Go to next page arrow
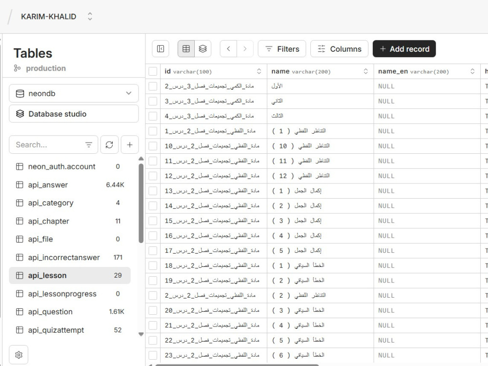 tap(245, 49)
